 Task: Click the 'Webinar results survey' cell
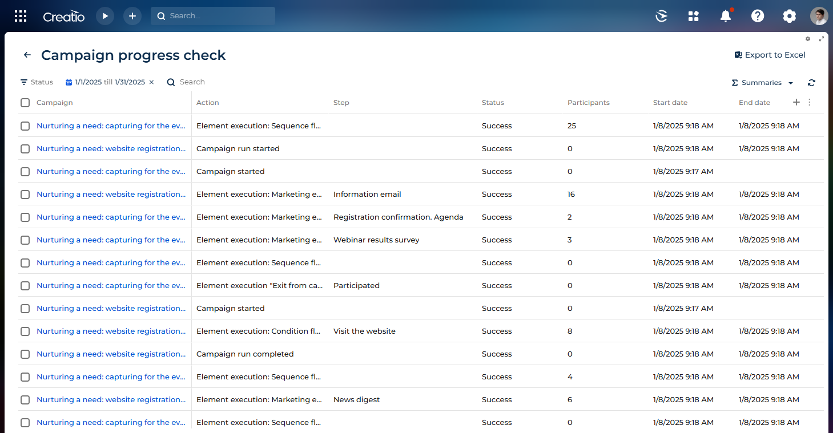(376, 240)
